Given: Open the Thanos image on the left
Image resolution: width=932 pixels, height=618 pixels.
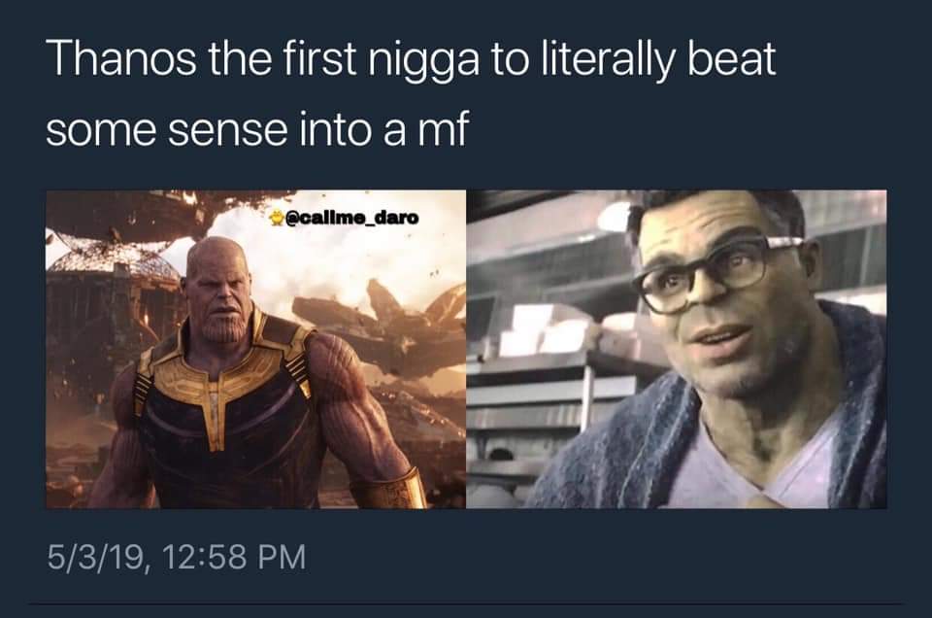Looking at the screenshot, I should coord(255,349).
